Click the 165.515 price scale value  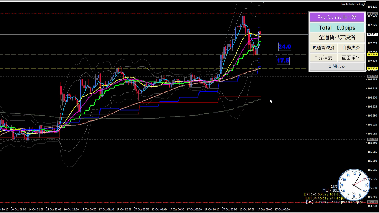(x=372, y=170)
